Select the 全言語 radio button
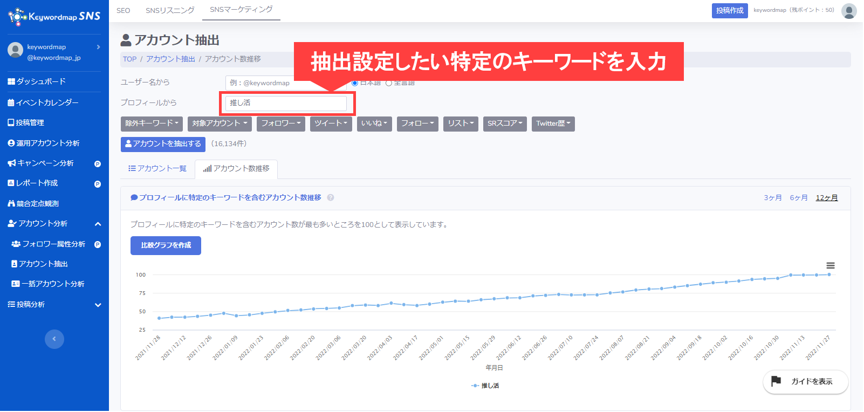The height and width of the screenshot is (412, 864). click(389, 83)
